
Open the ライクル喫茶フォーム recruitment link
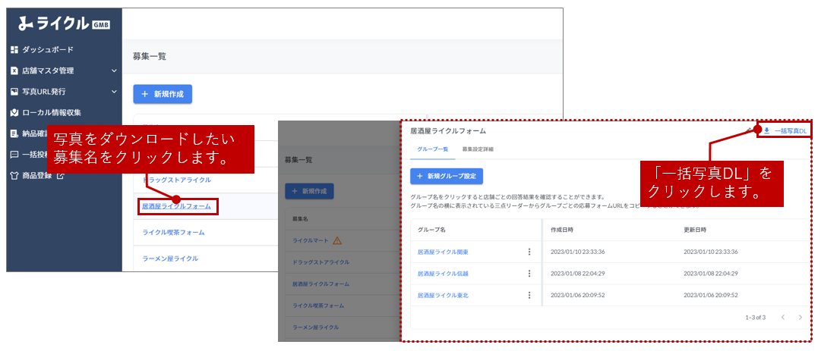pyautogui.click(x=173, y=232)
